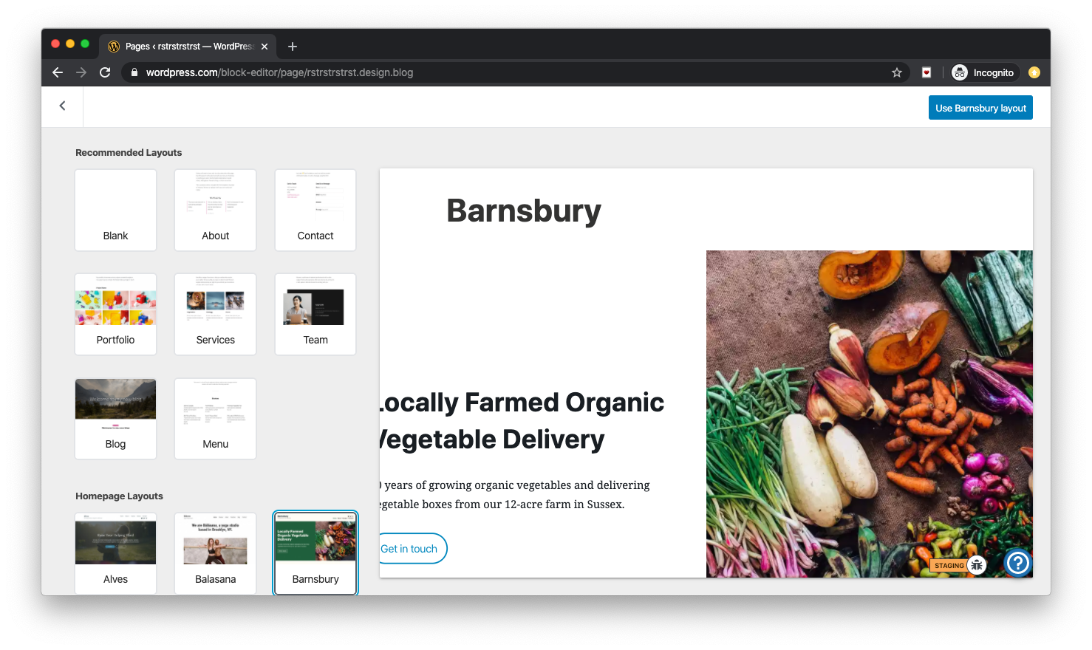
Task: Choose the Alves homepage layout
Action: click(115, 553)
